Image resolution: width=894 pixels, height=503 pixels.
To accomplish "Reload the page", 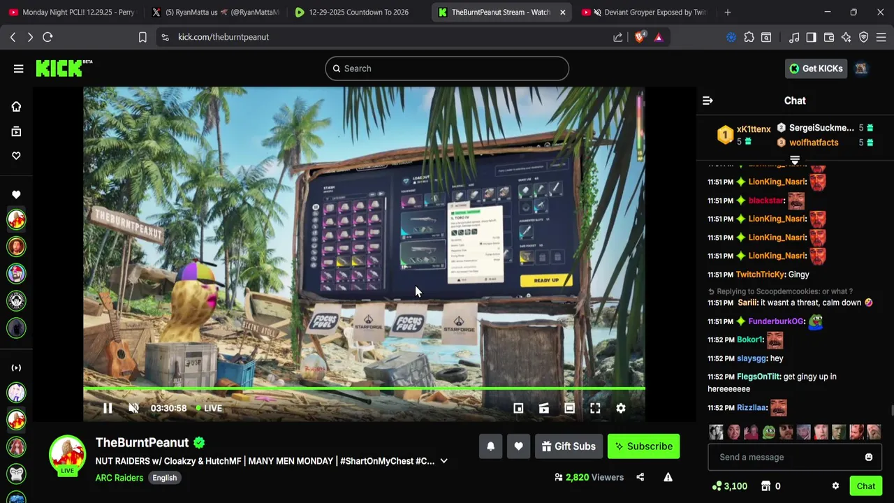I will pyautogui.click(x=47, y=37).
